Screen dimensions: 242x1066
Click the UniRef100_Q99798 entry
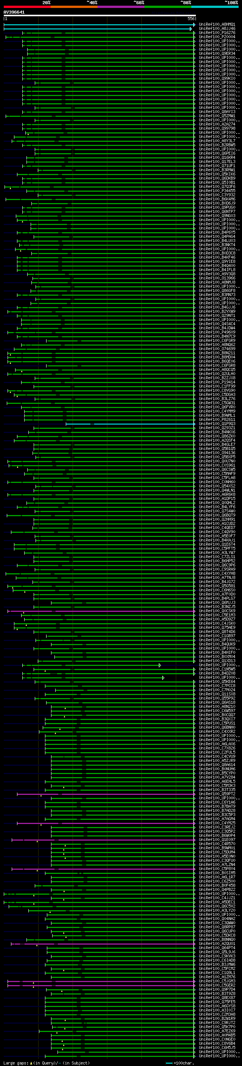tap(217, 128)
